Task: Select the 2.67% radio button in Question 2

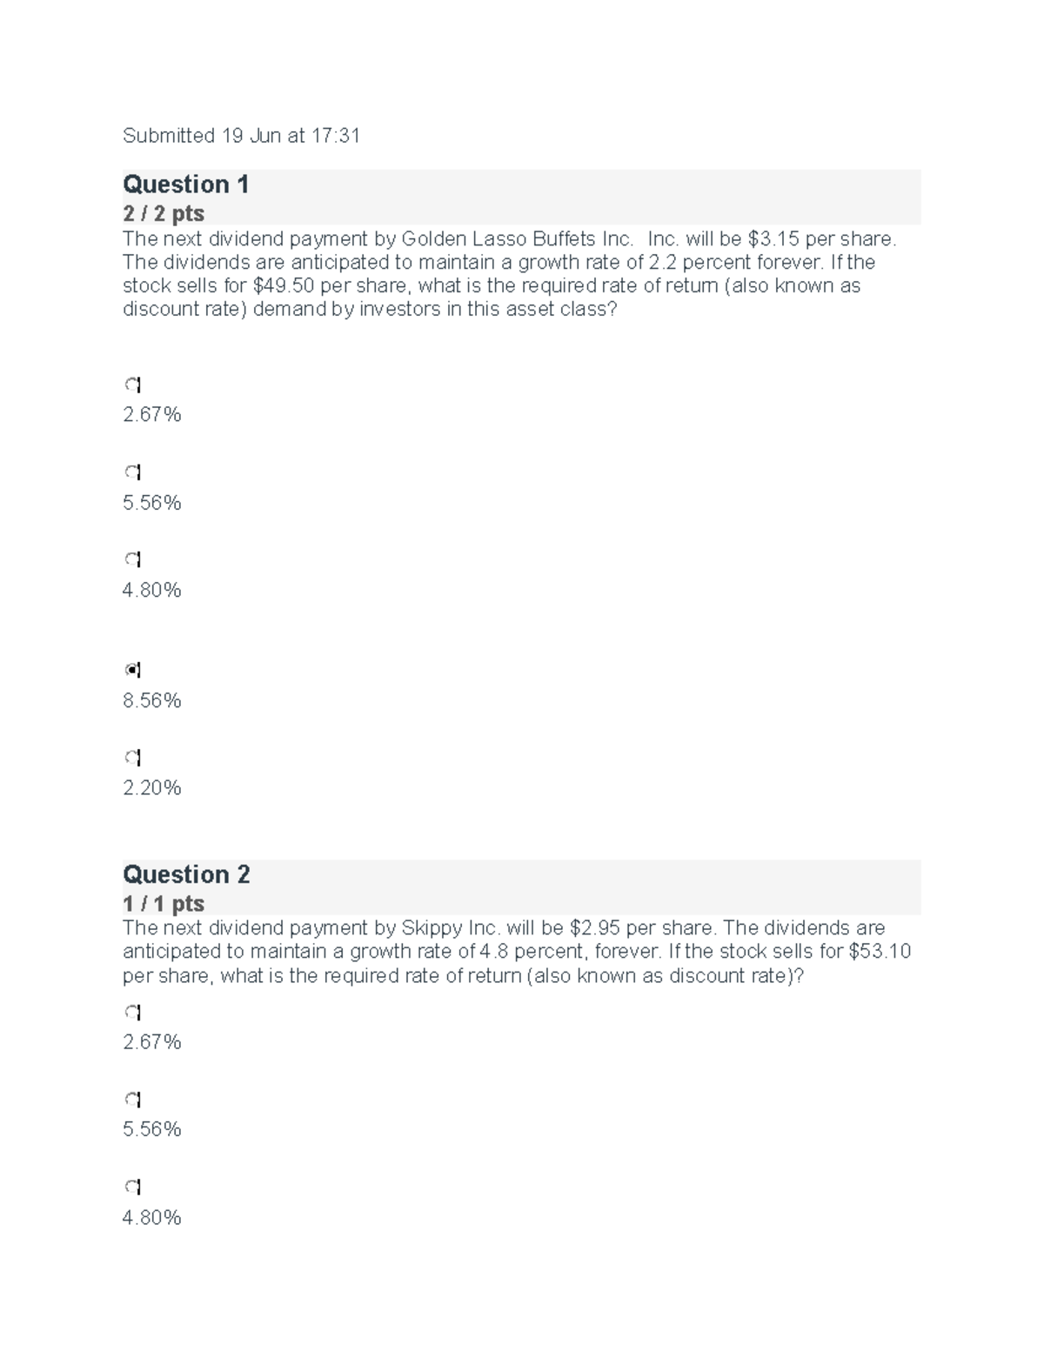Action: [132, 1012]
